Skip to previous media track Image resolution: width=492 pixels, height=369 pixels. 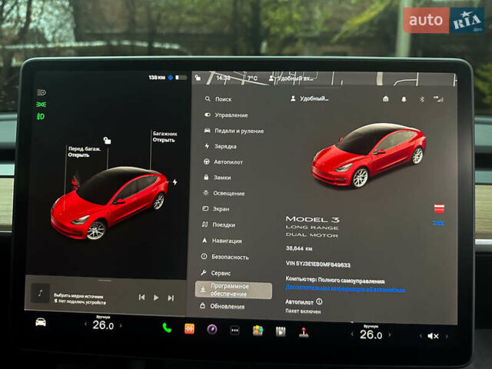point(141,297)
